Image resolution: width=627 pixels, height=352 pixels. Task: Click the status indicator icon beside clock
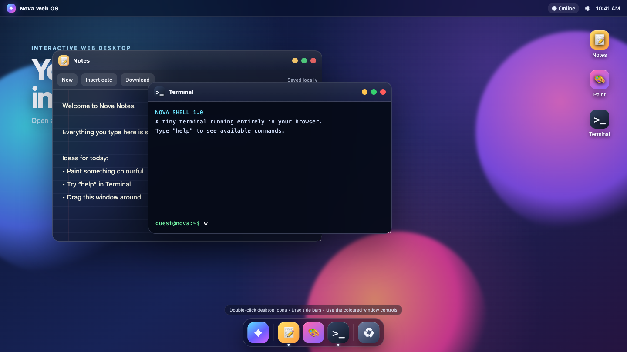point(588,8)
